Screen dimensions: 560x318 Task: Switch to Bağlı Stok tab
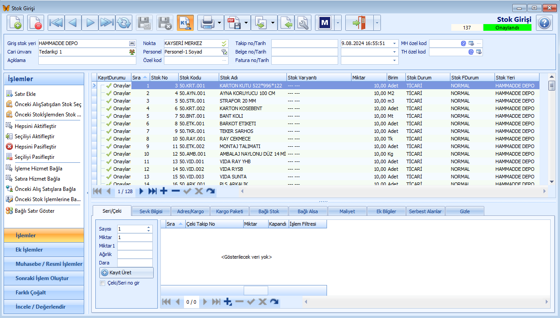click(269, 211)
